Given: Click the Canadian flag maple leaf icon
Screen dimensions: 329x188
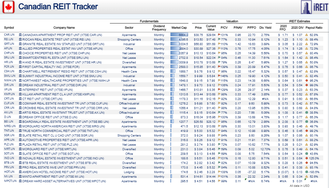Looking at the screenshot, I should click(x=9, y=7).
